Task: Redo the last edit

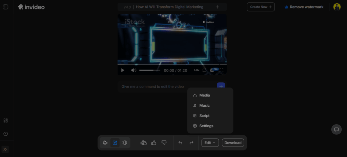Action: (x=191, y=143)
